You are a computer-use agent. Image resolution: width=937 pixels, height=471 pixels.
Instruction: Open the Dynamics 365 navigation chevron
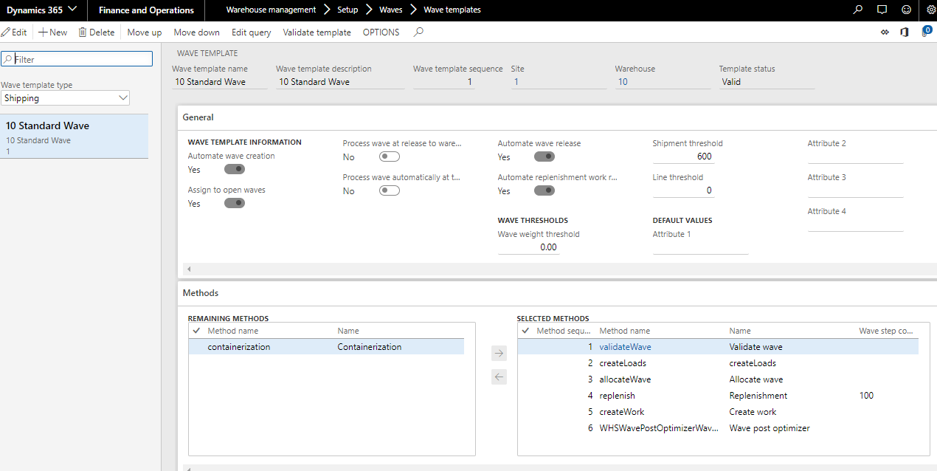coord(72,10)
